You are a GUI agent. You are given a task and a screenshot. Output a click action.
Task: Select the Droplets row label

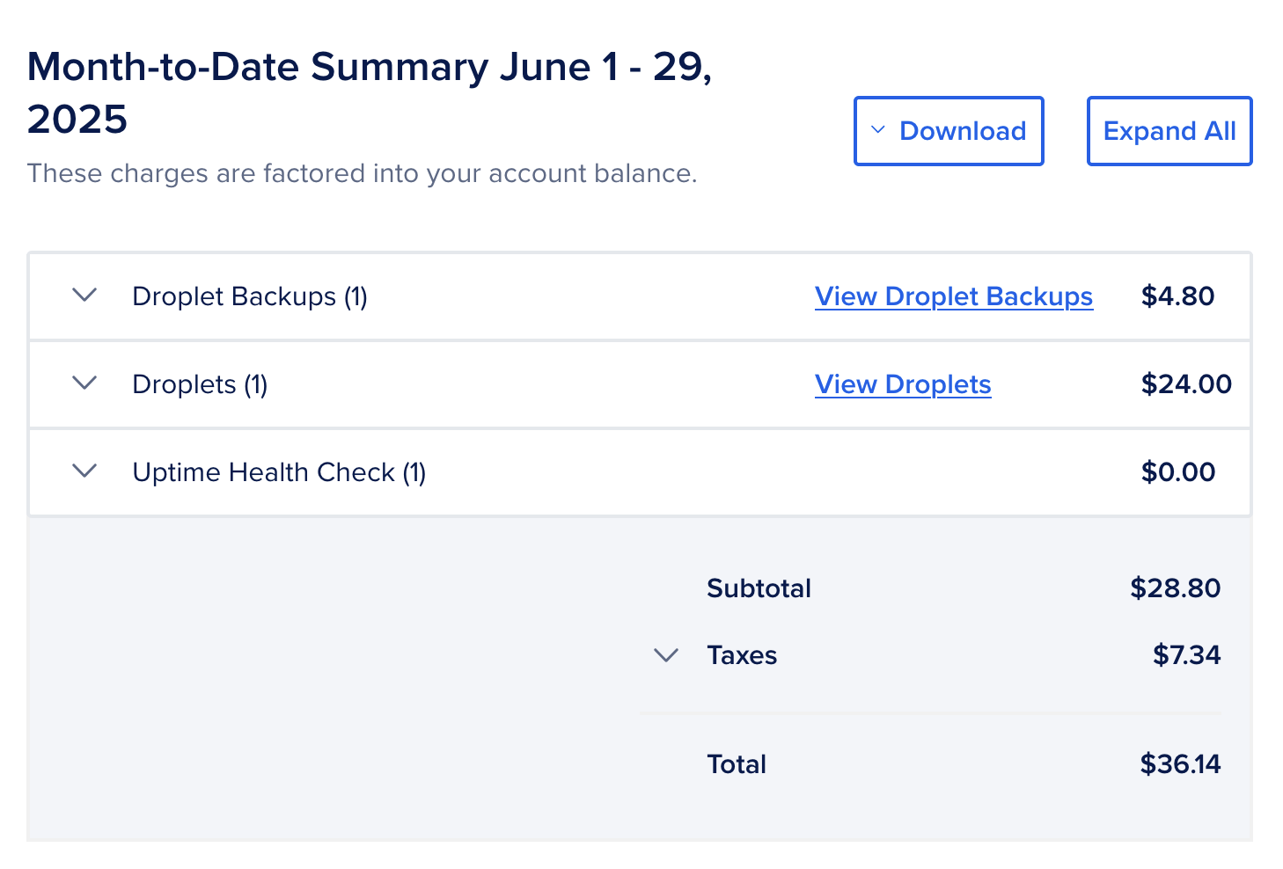200,384
